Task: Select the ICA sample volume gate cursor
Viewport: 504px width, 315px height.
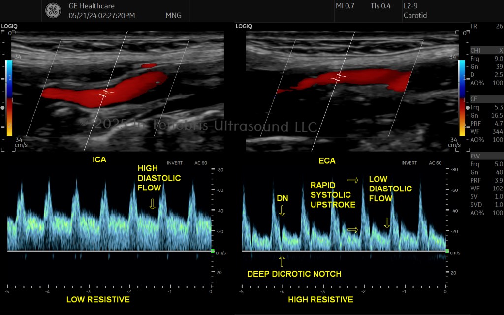Action: (105, 94)
